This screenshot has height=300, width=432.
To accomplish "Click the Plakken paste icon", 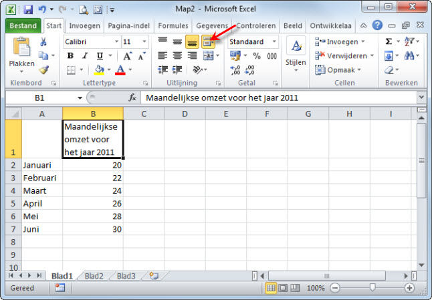I will (x=21, y=47).
